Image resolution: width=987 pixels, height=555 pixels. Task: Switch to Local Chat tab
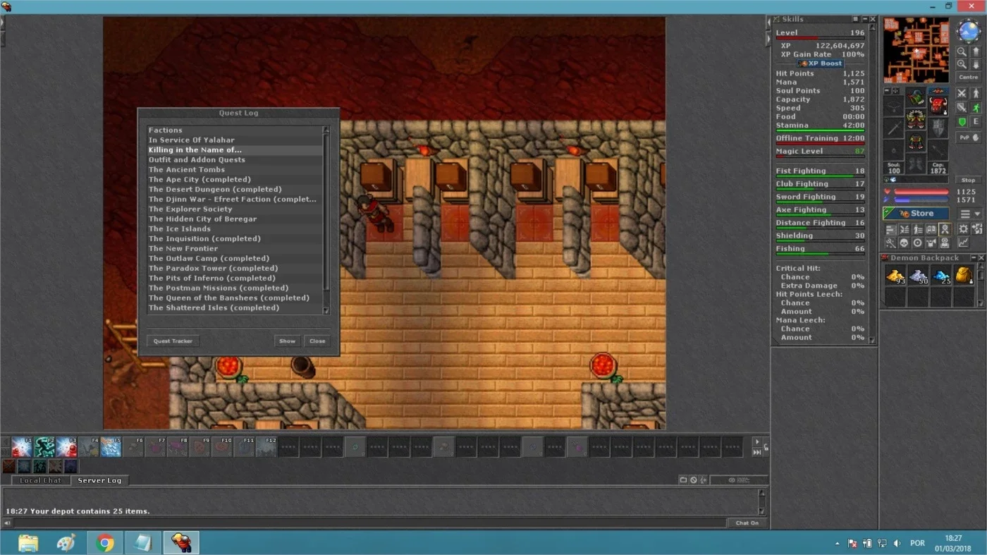pyautogui.click(x=41, y=480)
